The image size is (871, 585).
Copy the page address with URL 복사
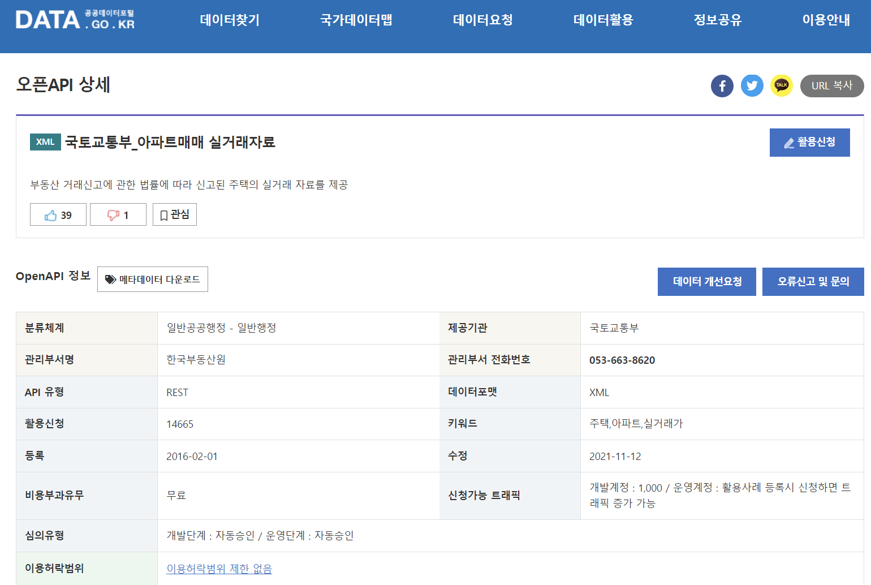coord(832,85)
